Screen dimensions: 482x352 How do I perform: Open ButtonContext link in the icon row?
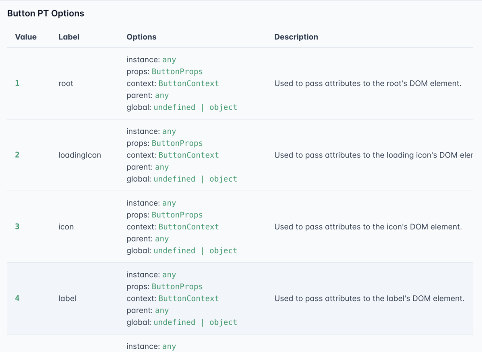pos(189,227)
